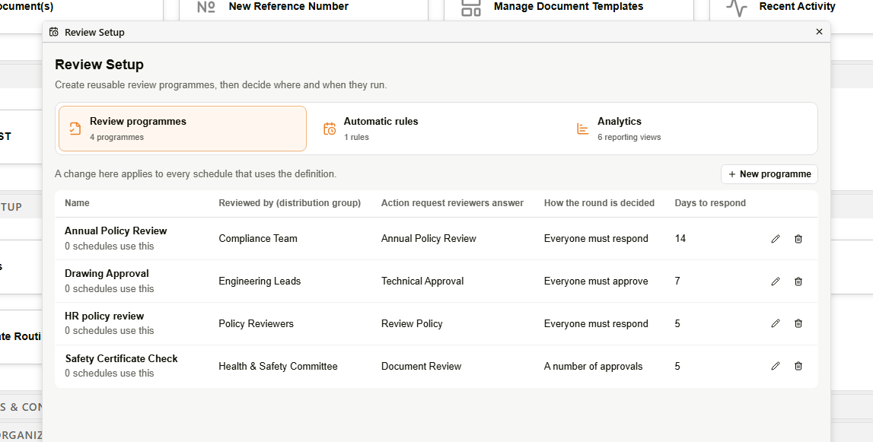
Task: Select the Annual Policy Review name cell
Action: 116,231
